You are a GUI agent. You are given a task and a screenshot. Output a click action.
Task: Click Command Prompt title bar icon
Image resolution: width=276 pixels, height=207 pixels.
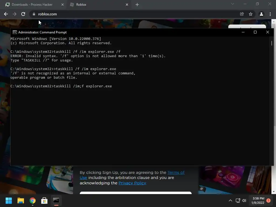15,32
